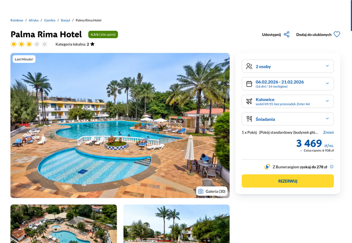Open the Afryka breadcrumb link
Image resolution: width=352 pixels, height=243 pixels.
33,20
